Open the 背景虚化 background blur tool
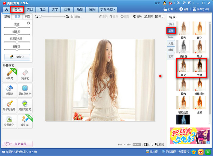 coord(9,121)
